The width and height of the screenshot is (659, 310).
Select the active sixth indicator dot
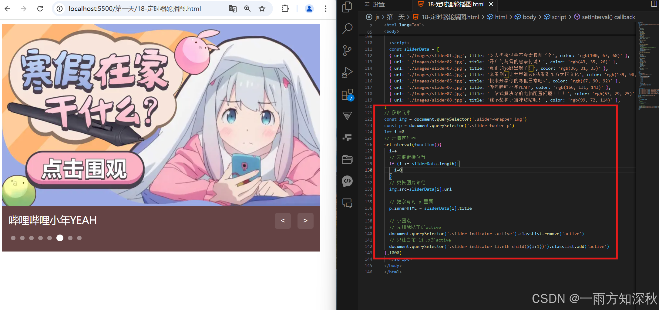tap(60, 238)
